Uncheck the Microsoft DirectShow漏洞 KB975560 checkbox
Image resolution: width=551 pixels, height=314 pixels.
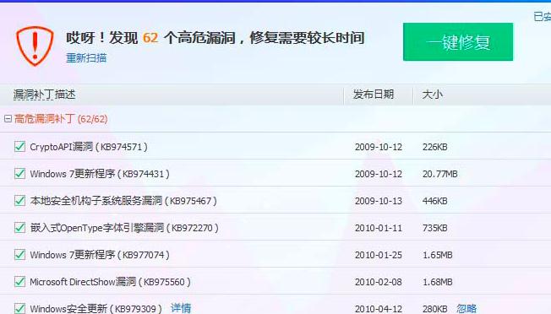[19, 282]
